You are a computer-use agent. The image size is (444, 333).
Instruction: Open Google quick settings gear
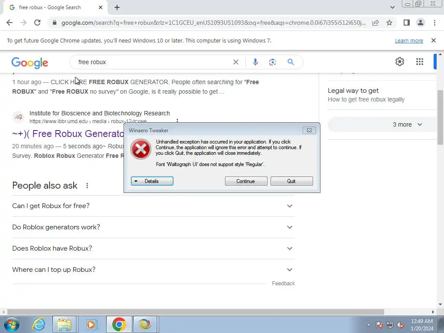[x=399, y=62]
